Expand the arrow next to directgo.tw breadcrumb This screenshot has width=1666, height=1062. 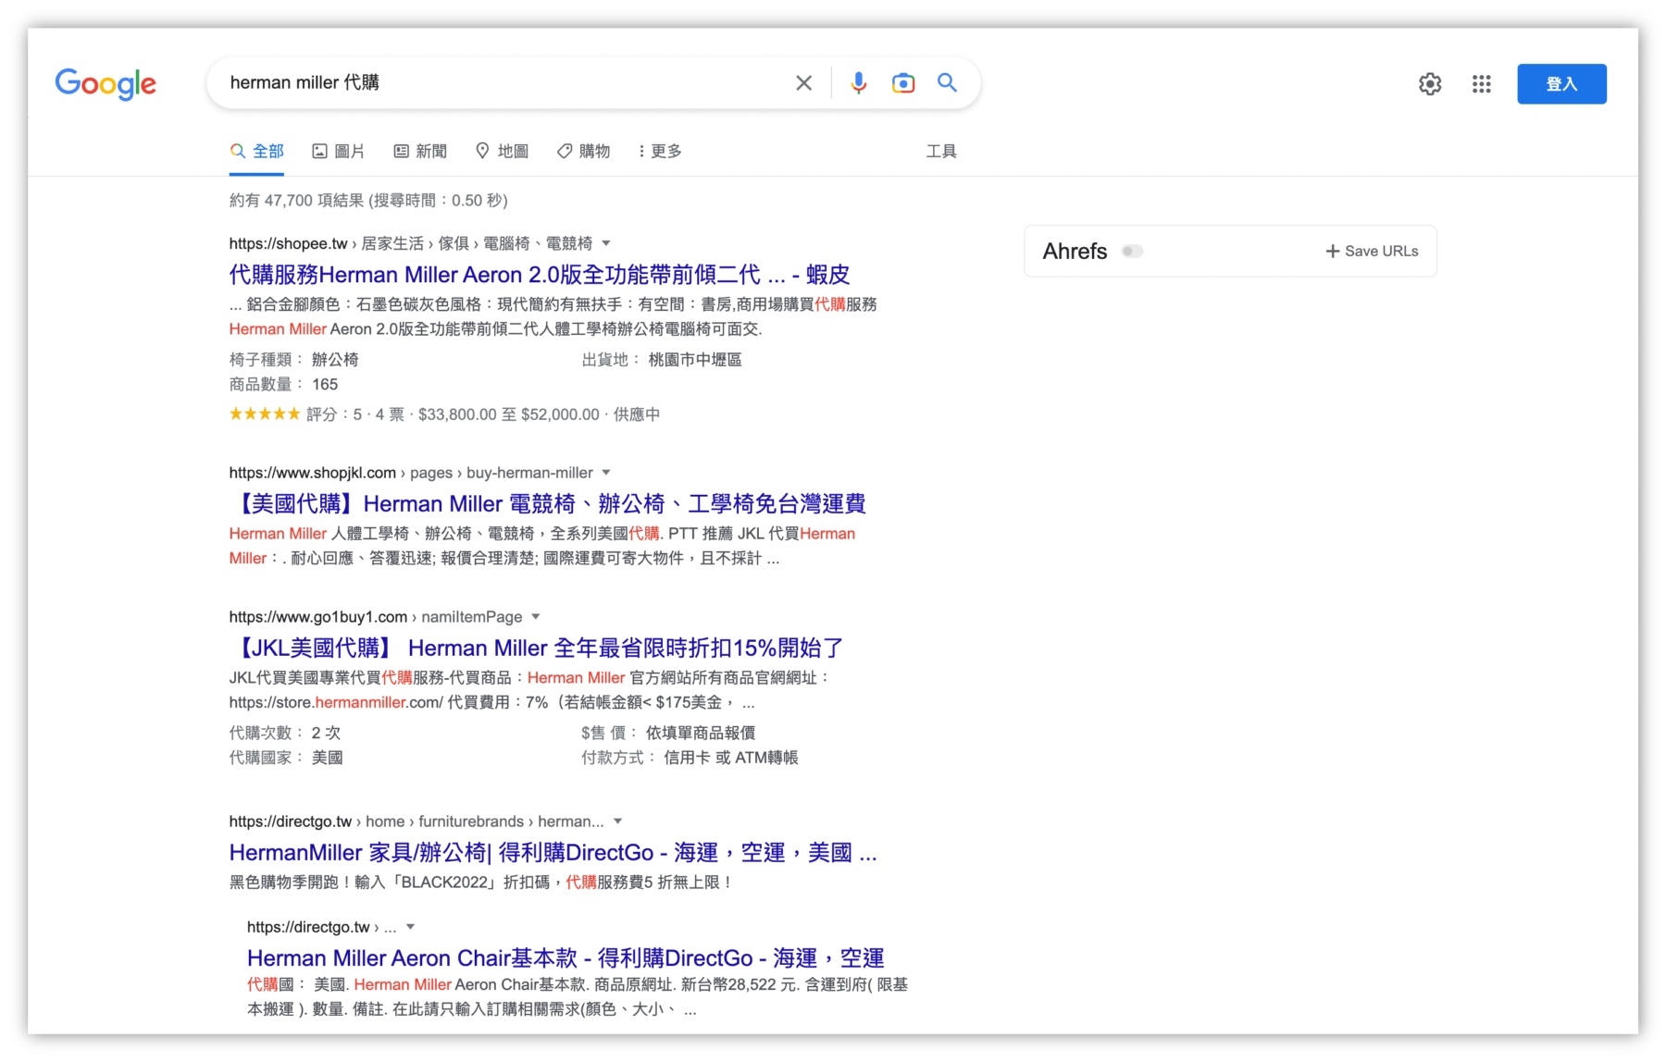click(617, 821)
